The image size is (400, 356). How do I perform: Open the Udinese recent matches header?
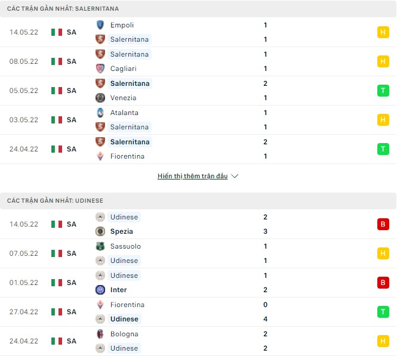coord(56,201)
